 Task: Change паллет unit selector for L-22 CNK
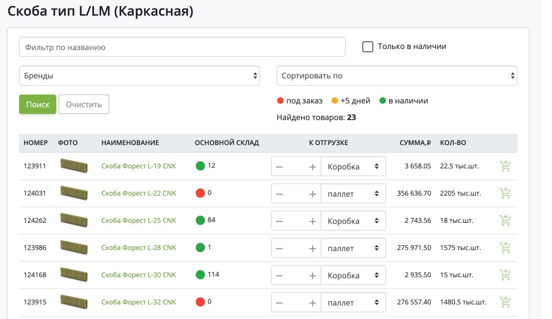click(x=353, y=194)
